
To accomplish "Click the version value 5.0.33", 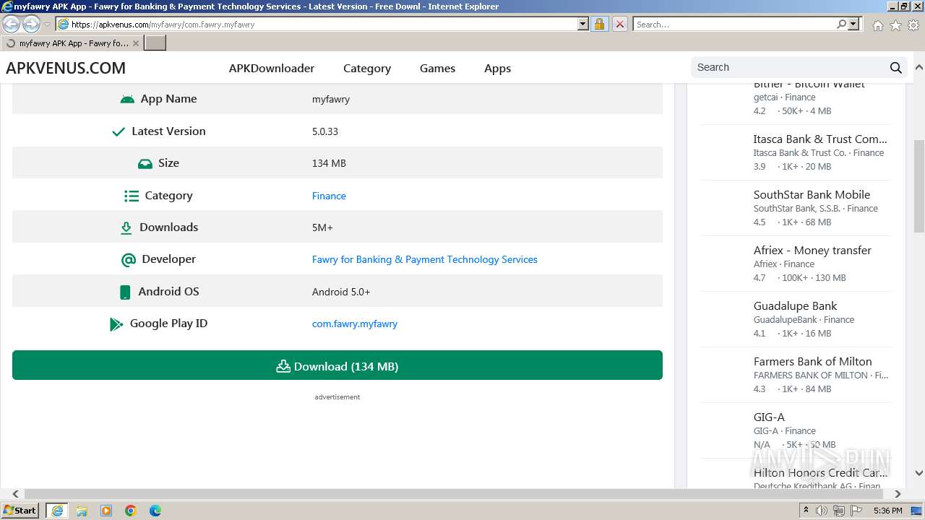I will [325, 131].
